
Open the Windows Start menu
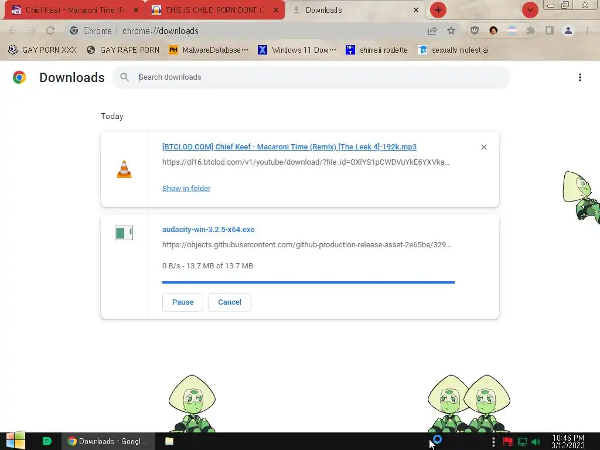16,441
